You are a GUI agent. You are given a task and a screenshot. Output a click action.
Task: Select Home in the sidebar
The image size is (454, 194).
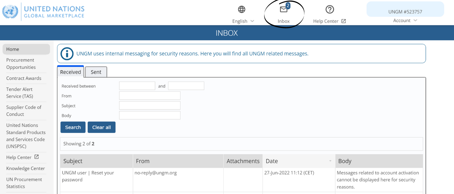pos(26,49)
